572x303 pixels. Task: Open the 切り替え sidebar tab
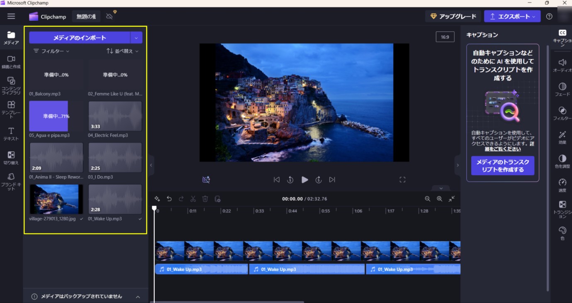(11, 158)
